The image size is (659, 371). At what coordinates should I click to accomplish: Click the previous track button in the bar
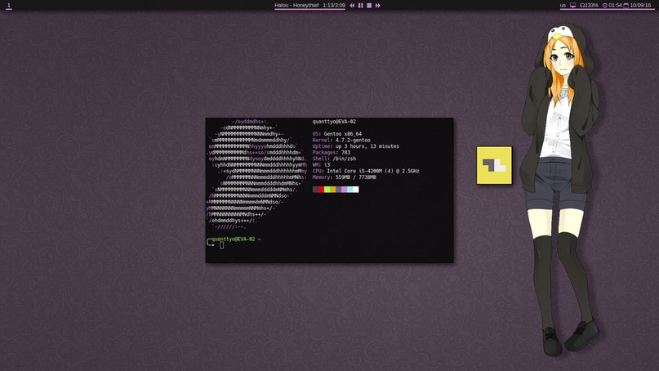[352, 5]
